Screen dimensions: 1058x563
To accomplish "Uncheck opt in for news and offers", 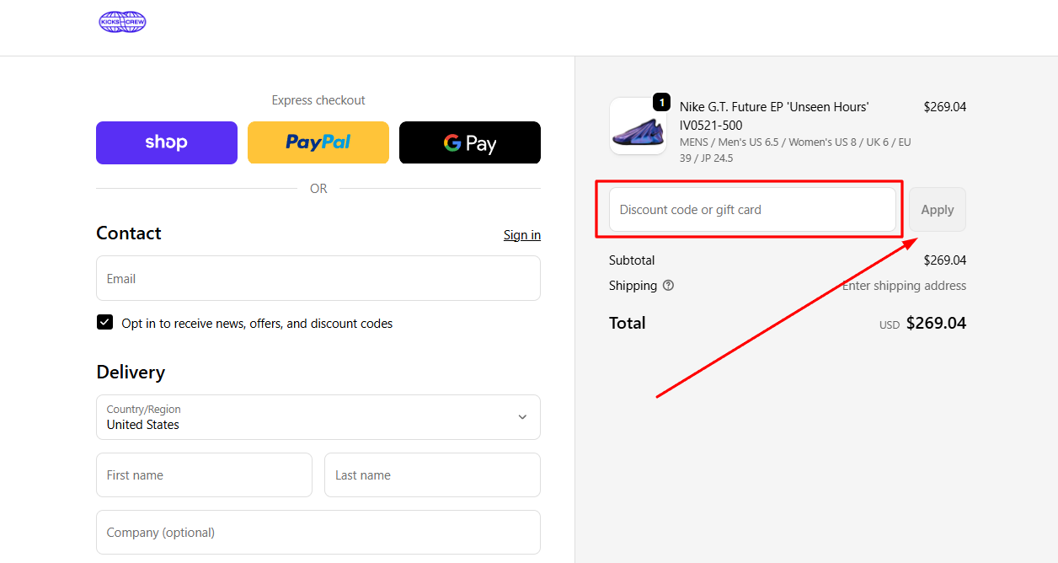I will [x=104, y=322].
